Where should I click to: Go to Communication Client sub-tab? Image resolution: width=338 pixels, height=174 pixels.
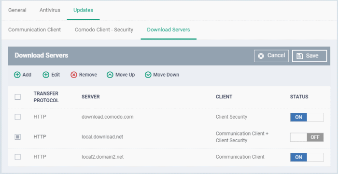point(34,30)
